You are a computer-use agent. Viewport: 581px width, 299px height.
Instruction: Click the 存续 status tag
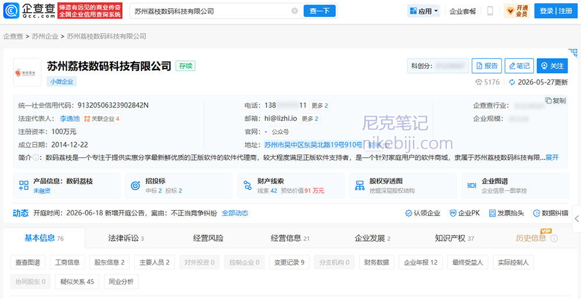coord(185,66)
